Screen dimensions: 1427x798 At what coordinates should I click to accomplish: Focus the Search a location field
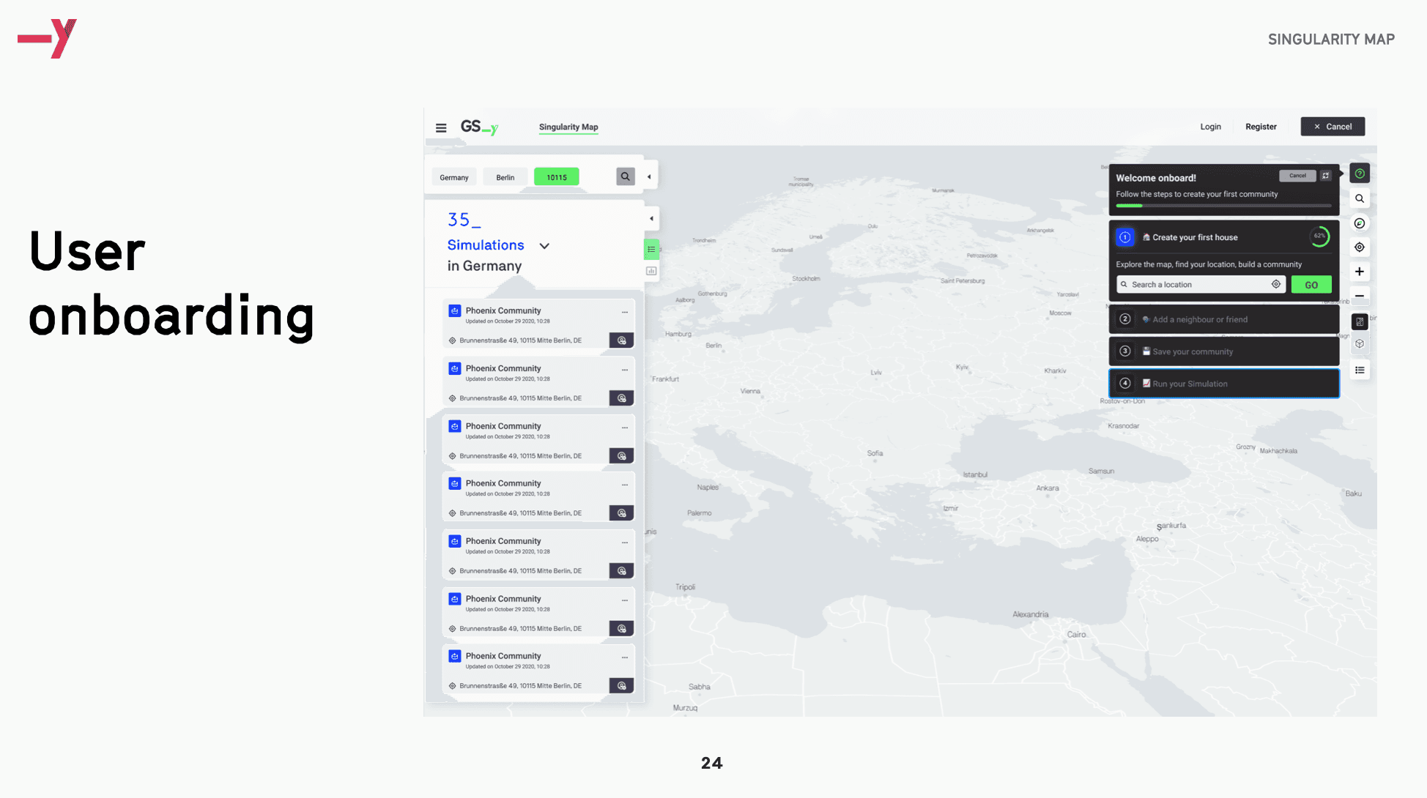pyautogui.click(x=1201, y=284)
